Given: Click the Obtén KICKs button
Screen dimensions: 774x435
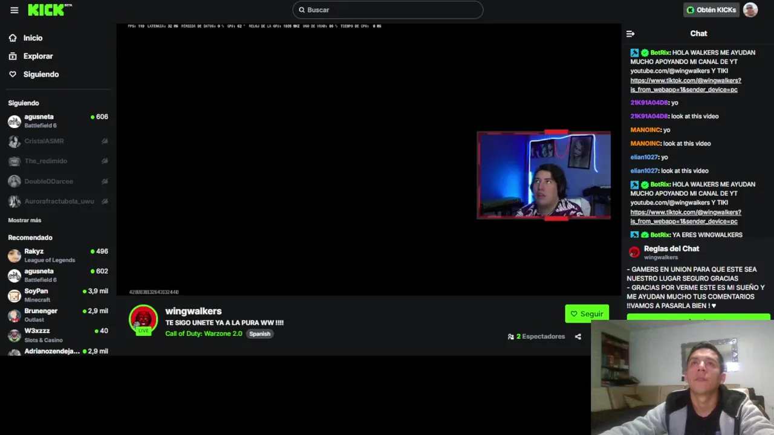Looking at the screenshot, I should 711,10.
